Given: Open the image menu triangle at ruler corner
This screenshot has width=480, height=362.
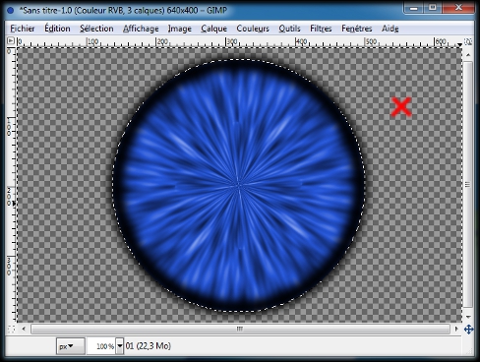Looking at the screenshot, I should point(11,41).
